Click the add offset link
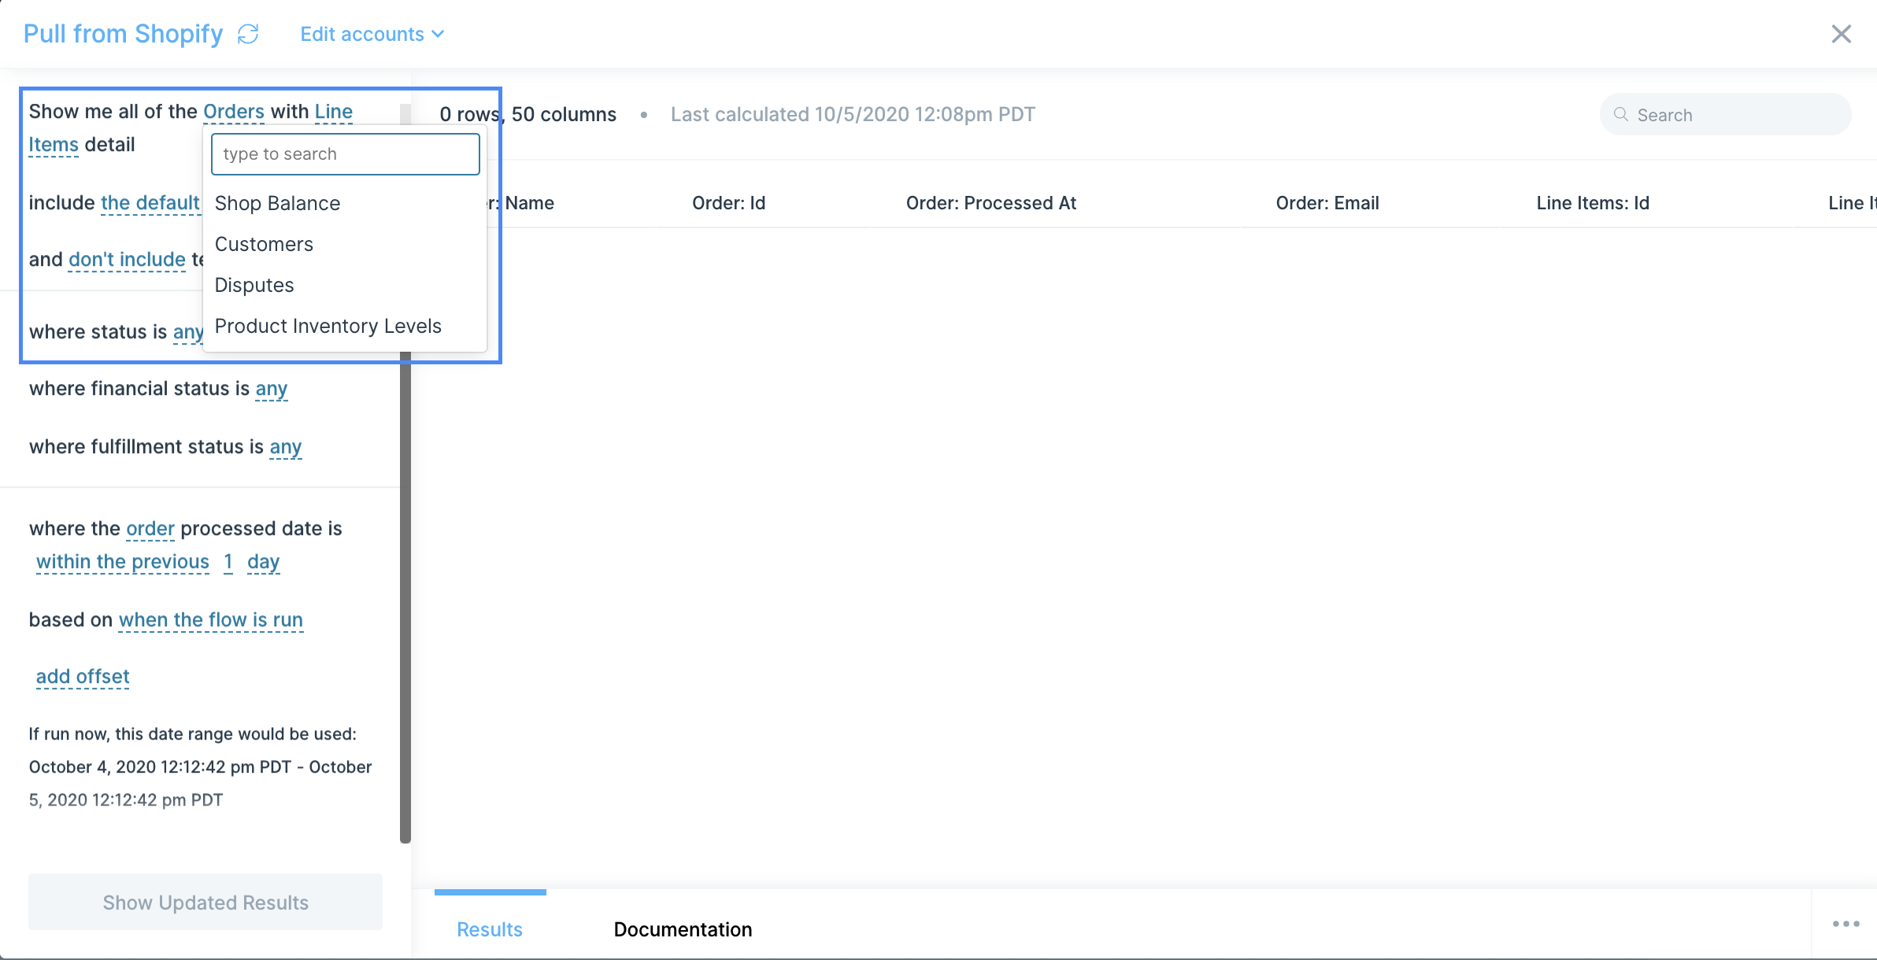 (x=83, y=676)
